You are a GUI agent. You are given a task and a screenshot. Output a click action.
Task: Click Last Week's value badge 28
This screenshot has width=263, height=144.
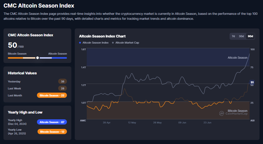pyautogui.click(x=63, y=89)
